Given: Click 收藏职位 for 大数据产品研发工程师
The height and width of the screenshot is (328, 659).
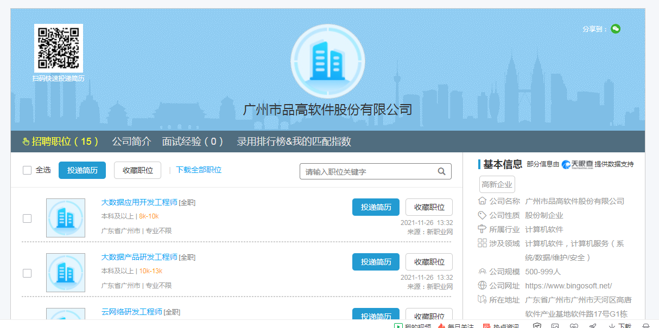Looking at the screenshot, I should 429,262.
